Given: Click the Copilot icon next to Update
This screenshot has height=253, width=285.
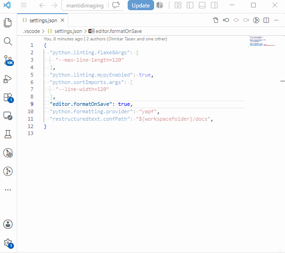Looking at the screenshot, I should pyautogui.click(x=160, y=5).
